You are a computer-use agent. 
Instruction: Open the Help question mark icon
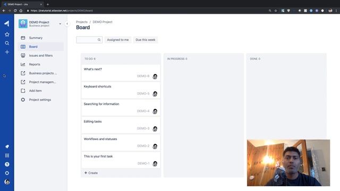pos(7,164)
